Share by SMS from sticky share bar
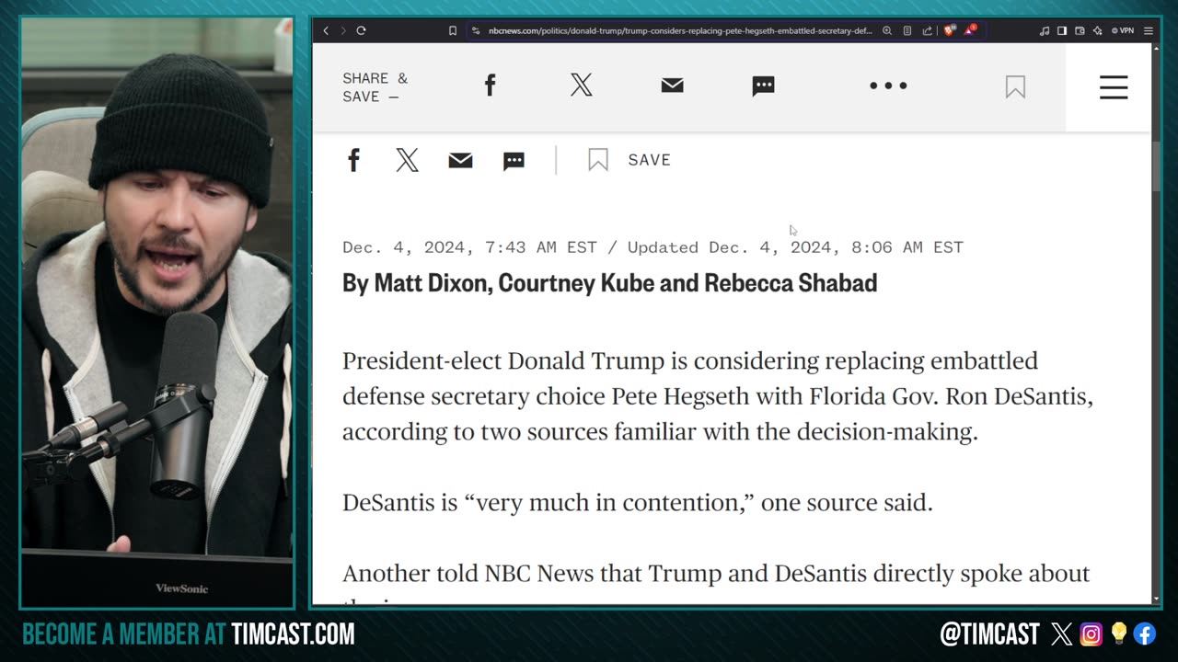Image resolution: width=1178 pixels, height=662 pixels. coord(763,86)
